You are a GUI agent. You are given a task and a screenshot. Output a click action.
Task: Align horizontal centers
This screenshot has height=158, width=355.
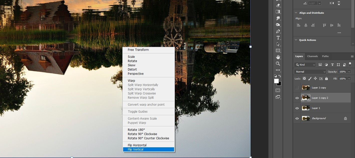tap(306, 25)
